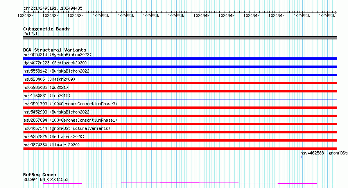
Task: Open nsv5874380 (Almarri2020) variant label
Action: (52, 145)
